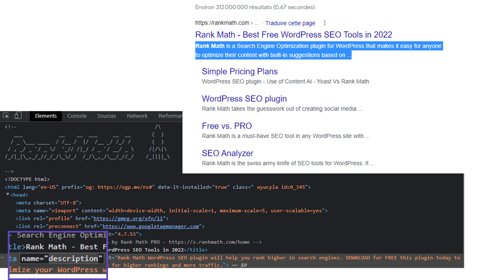
Task: Open the Performance tab in DevTools
Action: pos(170,116)
